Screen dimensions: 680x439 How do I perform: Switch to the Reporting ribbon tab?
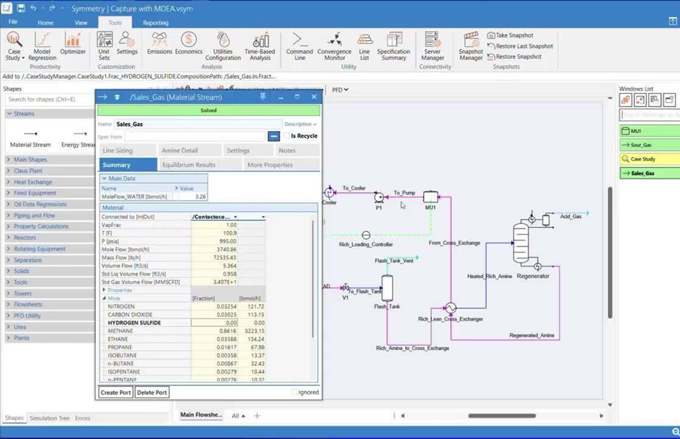click(156, 22)
